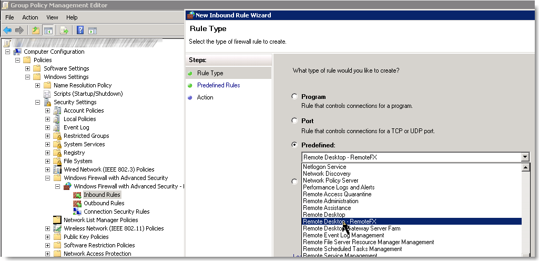
Task: Expand the Local Policies node
Action: (48, 119)
